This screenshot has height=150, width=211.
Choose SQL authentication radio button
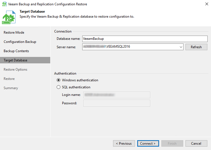[x=59, y=87]
